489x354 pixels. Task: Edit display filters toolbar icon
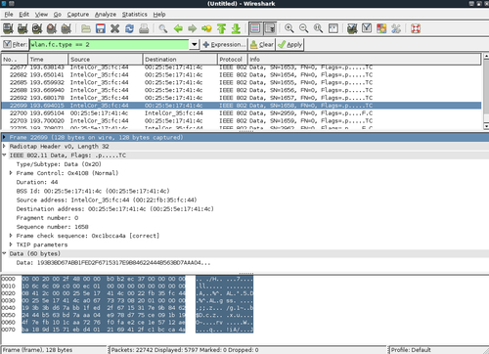[367, 28]
